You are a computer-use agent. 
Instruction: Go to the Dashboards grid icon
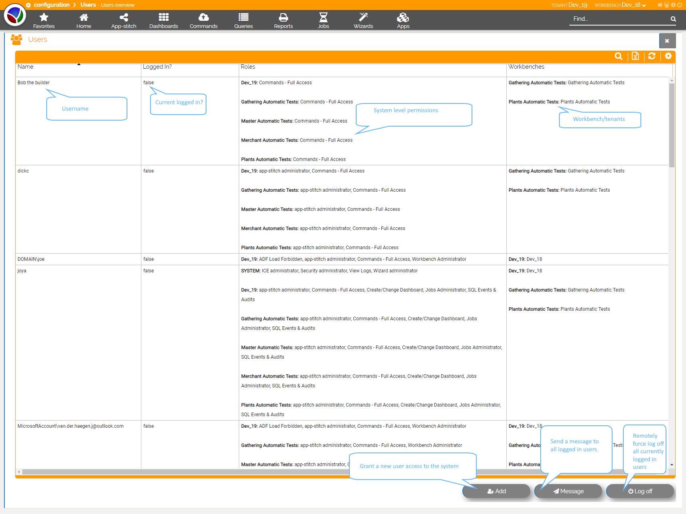pyautogui.click(x=164, y=20)
